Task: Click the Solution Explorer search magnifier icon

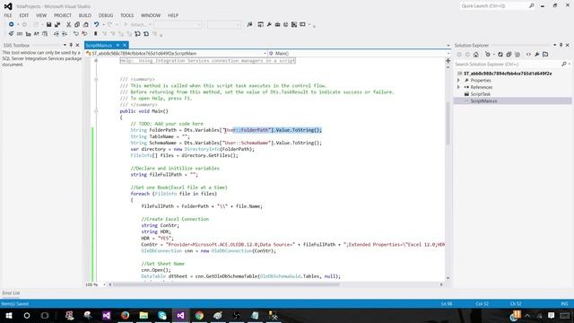Action: click(x=564, y=64)
